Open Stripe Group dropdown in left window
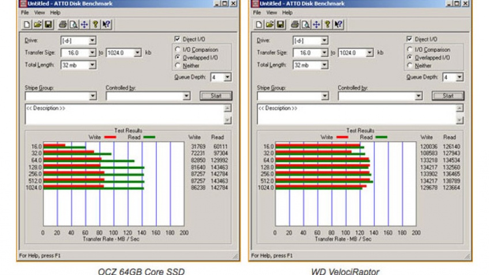The image size is (489, 275). point(93,96)
